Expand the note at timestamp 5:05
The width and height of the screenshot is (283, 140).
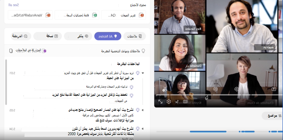tap(143, 110)
